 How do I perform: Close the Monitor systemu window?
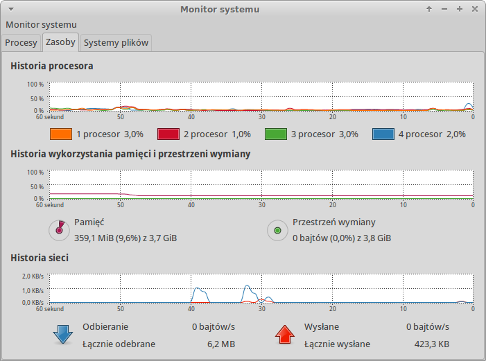475,9
